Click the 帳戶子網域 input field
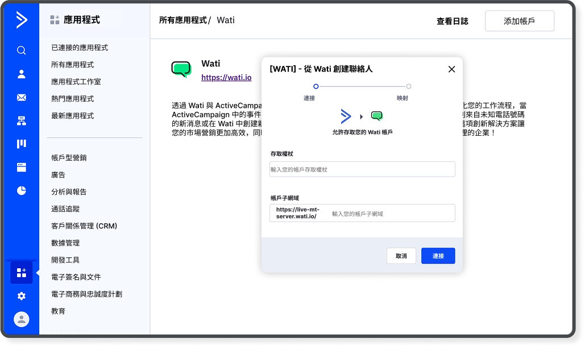The image size is (585, 347). 362,213
